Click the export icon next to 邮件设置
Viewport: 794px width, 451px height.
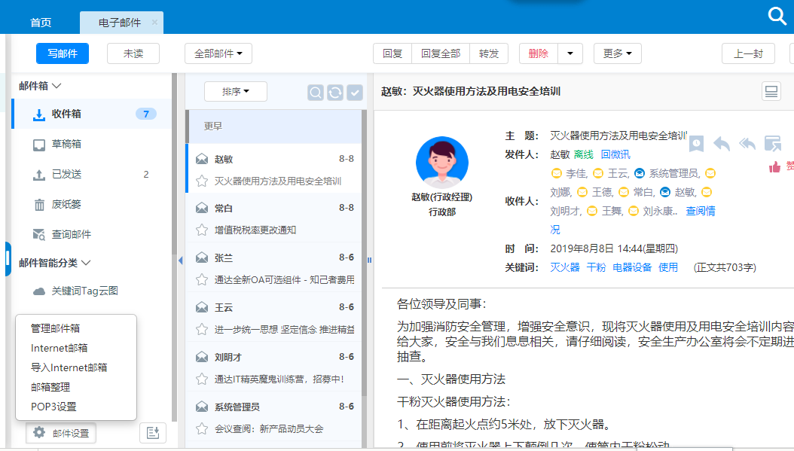(153, 433)
